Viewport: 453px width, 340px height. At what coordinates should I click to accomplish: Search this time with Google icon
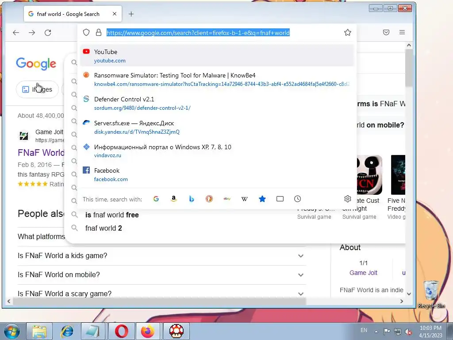tap(156, 199)
